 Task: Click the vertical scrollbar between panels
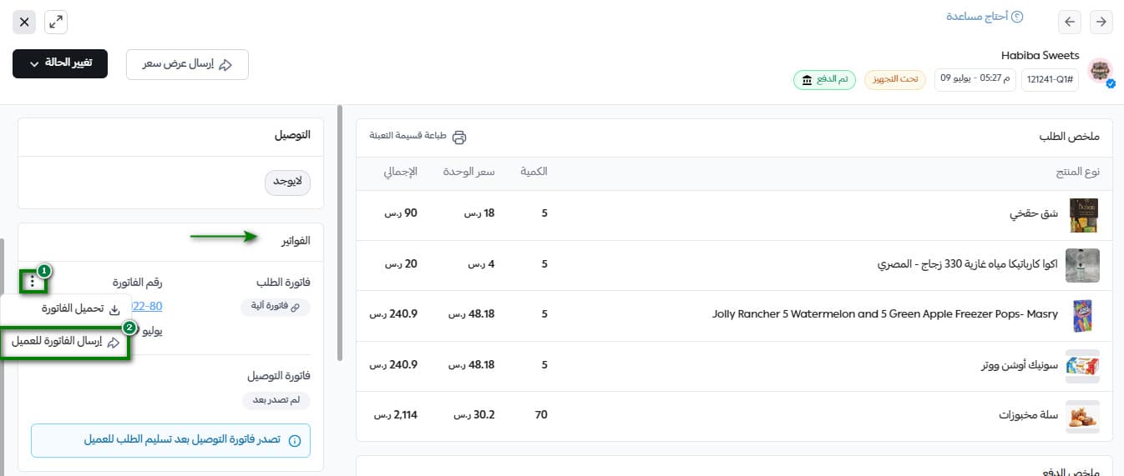tap(339, 233)
